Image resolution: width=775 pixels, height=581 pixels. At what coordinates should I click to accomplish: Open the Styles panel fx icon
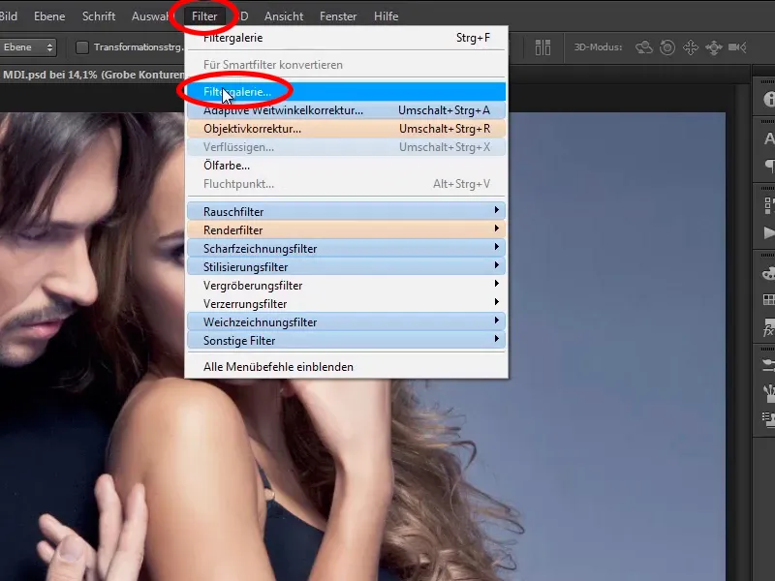coord(769,327)
